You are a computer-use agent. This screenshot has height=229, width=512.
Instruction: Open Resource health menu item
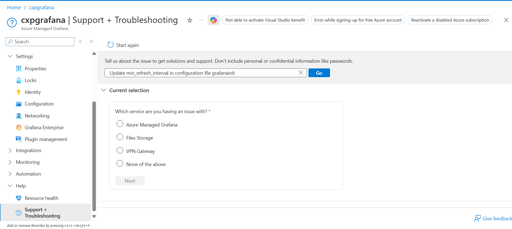pos(41,198)
